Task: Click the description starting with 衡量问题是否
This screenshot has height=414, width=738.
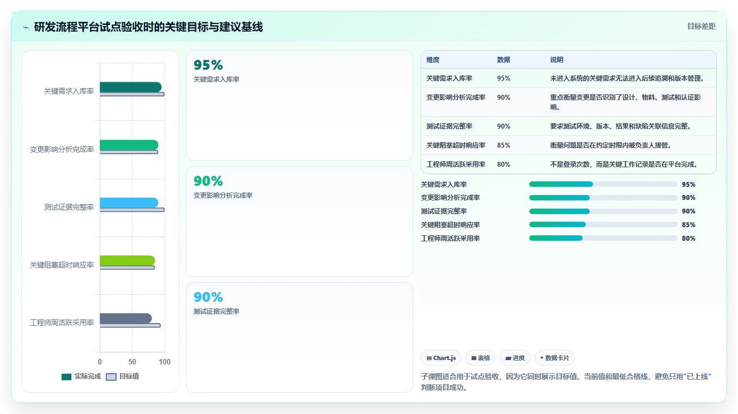Action: point(610,145)
